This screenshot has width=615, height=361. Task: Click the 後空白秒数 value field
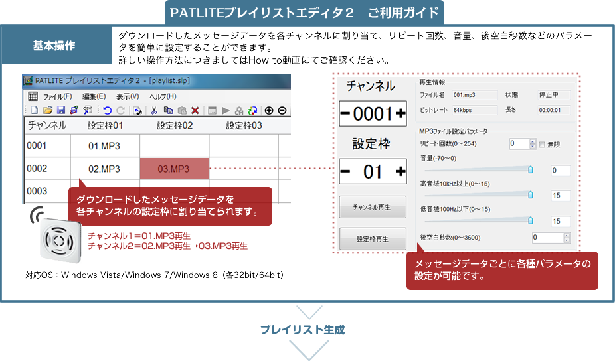pos(547,238)
